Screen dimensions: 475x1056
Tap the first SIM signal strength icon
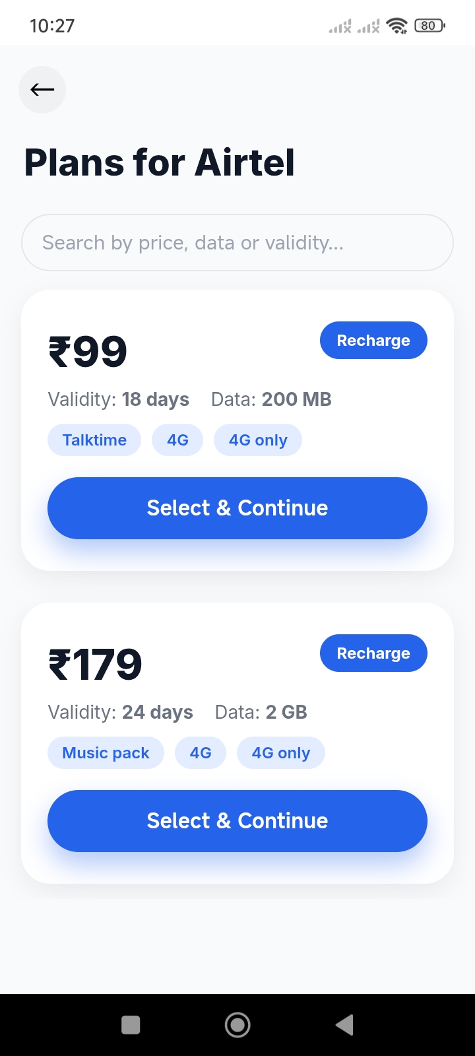(340, 26)
